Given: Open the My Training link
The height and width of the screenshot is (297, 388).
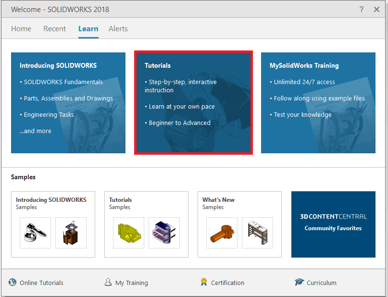Looking at the screenshot, I should point(132,283).
